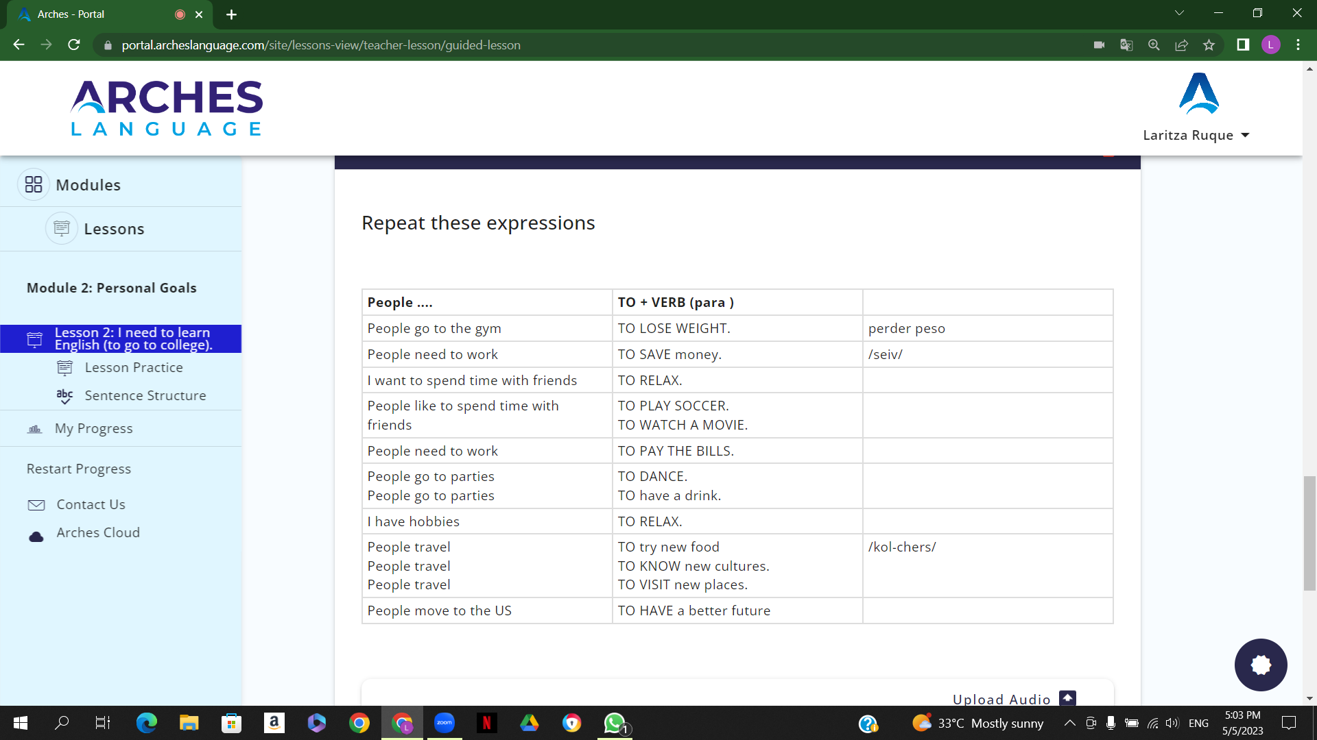Open Contact Us
The width and height of the screenshot is (1317, 740).
tap(91, 504)
